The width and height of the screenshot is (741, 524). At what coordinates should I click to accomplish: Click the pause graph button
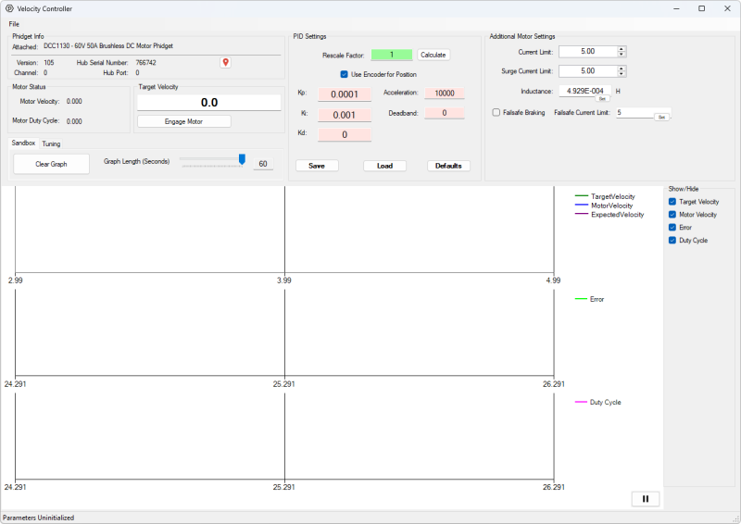tap(645, 499)
